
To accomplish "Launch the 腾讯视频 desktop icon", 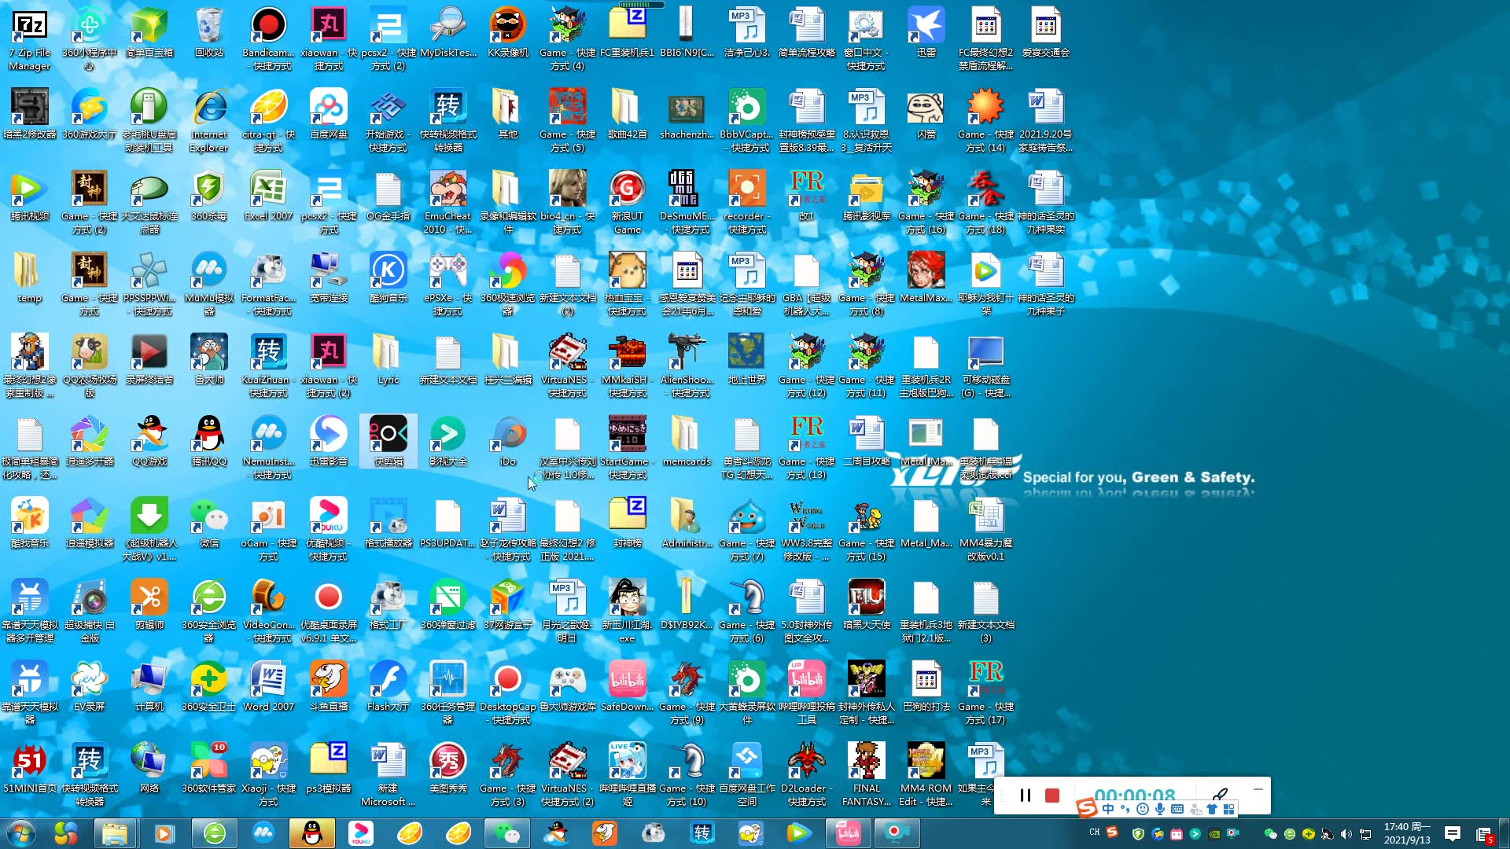I will (29, 196).
